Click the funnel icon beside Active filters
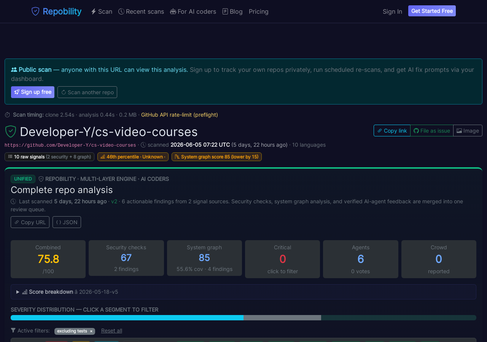 pyautogui.click(x=13, y=331)
